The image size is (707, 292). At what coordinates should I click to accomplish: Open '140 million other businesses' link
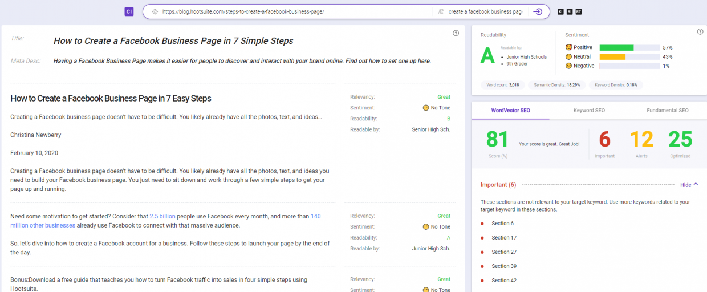click(165, 221)
